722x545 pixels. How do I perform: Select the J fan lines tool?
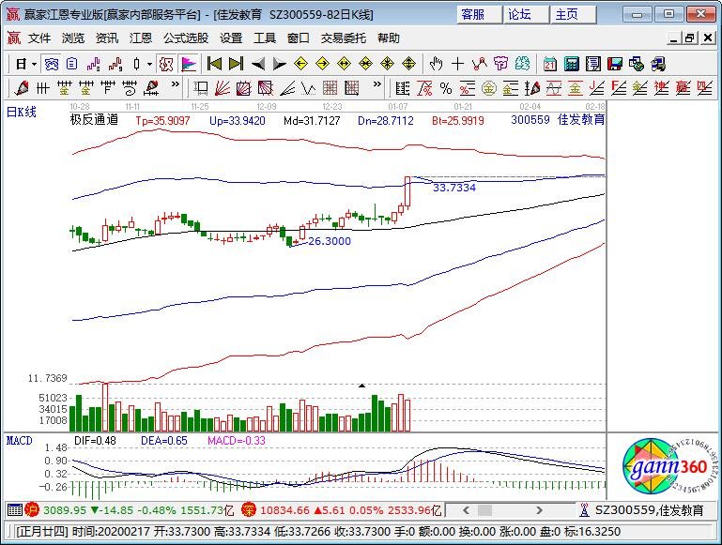(x=597, y=87)
